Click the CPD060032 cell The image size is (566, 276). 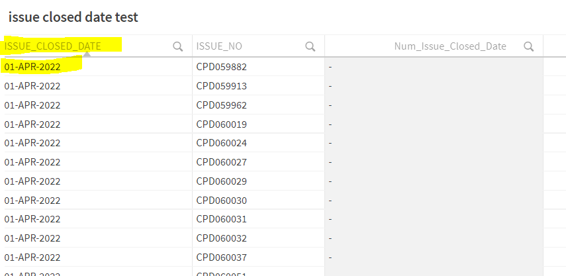[221, 238]
